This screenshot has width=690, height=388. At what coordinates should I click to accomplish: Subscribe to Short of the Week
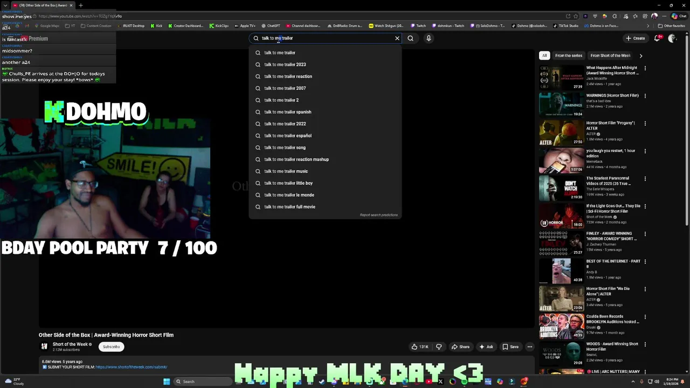(x=112, y=347)
